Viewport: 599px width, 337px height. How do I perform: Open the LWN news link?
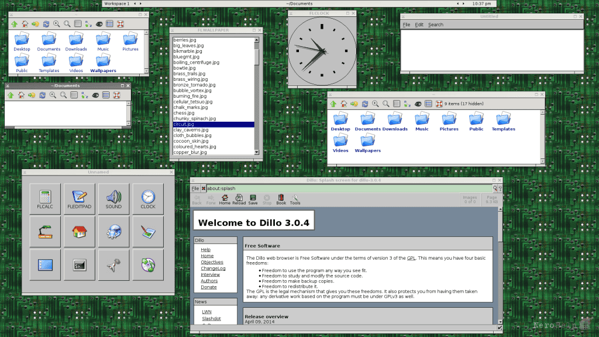click(206, 312)
